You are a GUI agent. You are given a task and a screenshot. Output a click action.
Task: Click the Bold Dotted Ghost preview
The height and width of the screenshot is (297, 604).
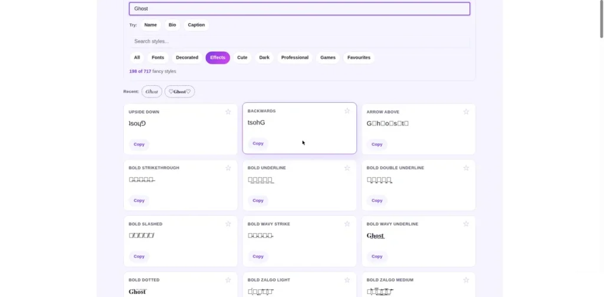(x=137, y=292)
